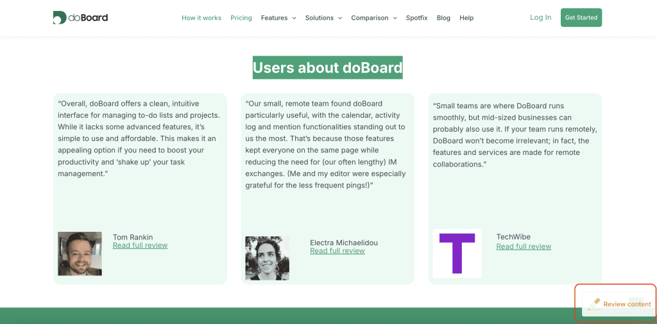Open the Blog page

(x=443, y=18)
